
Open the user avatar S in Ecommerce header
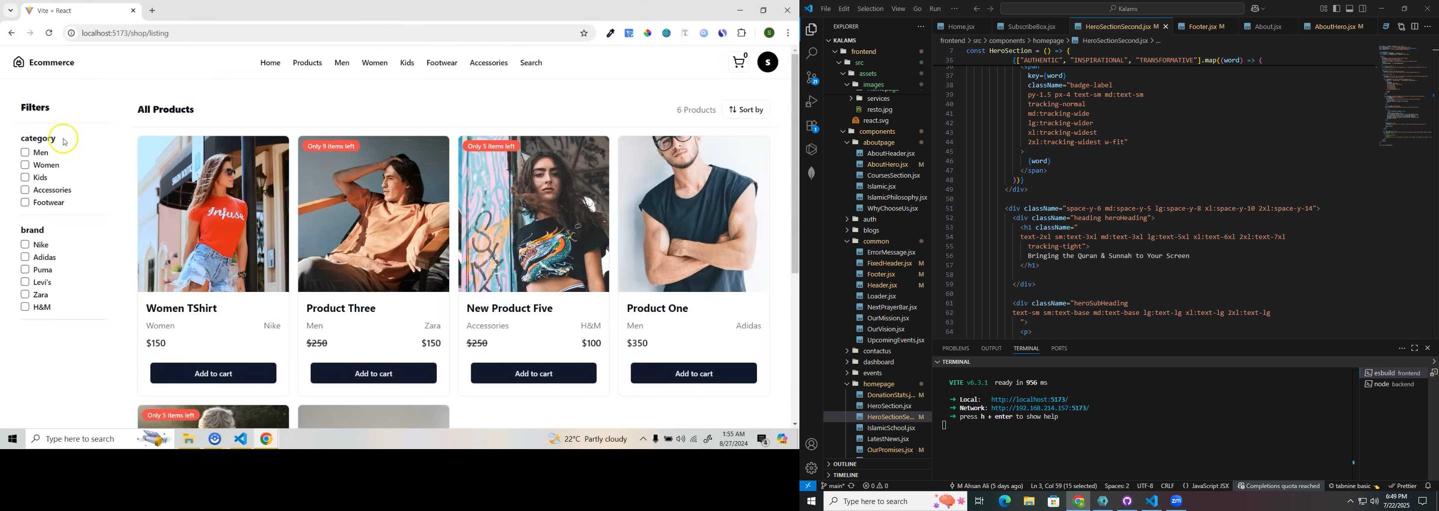point(768,62)
